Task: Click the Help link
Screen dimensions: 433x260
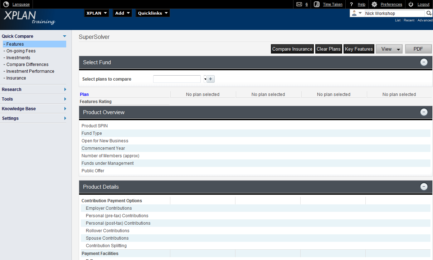Action: [x=361, y=4]
